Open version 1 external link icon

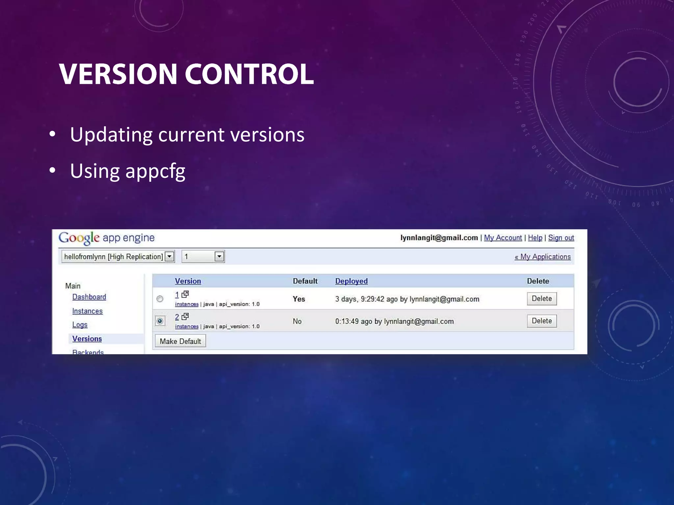pos(185,294)
